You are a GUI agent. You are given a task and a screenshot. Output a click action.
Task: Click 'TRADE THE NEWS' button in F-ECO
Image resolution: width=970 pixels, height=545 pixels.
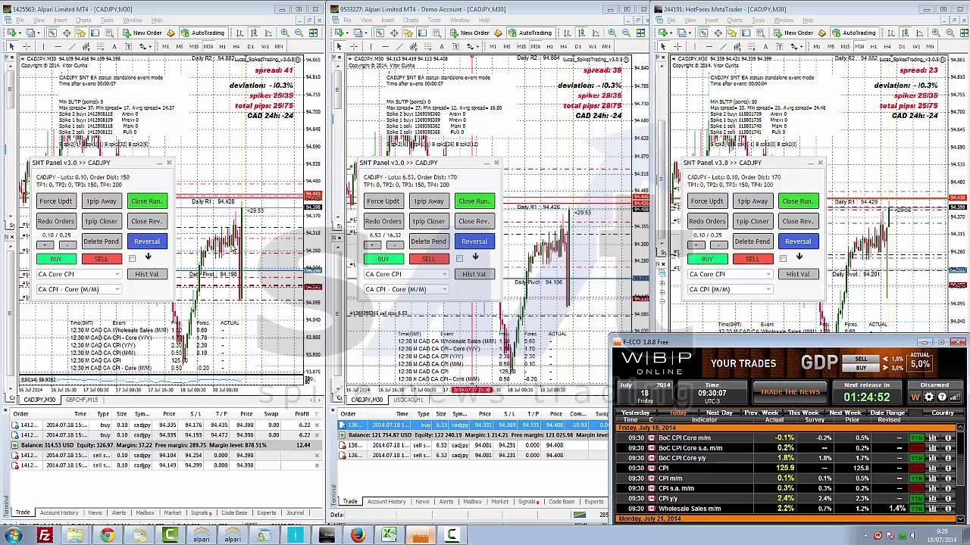790,392
